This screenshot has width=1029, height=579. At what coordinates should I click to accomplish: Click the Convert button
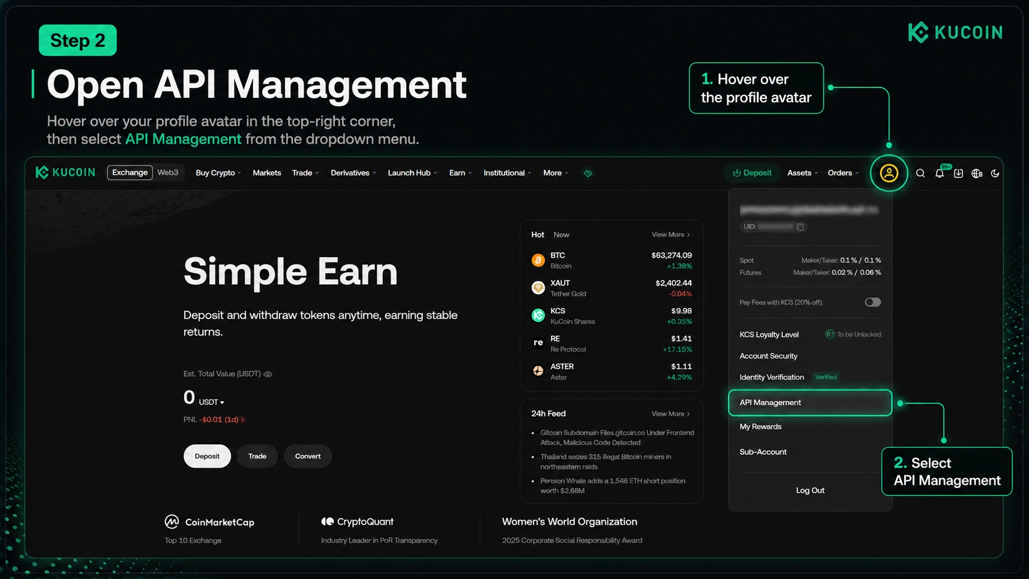point(308,457)
